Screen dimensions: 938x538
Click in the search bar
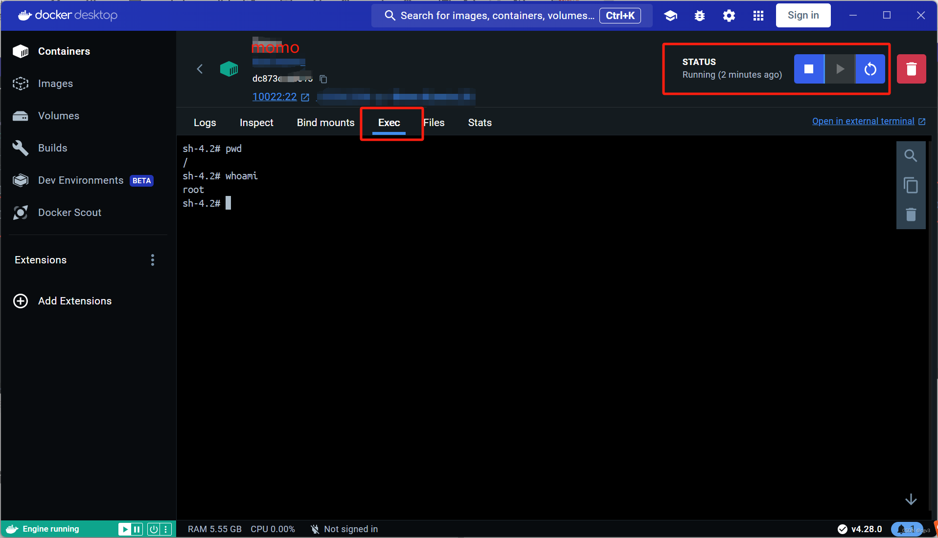[512, 16]
